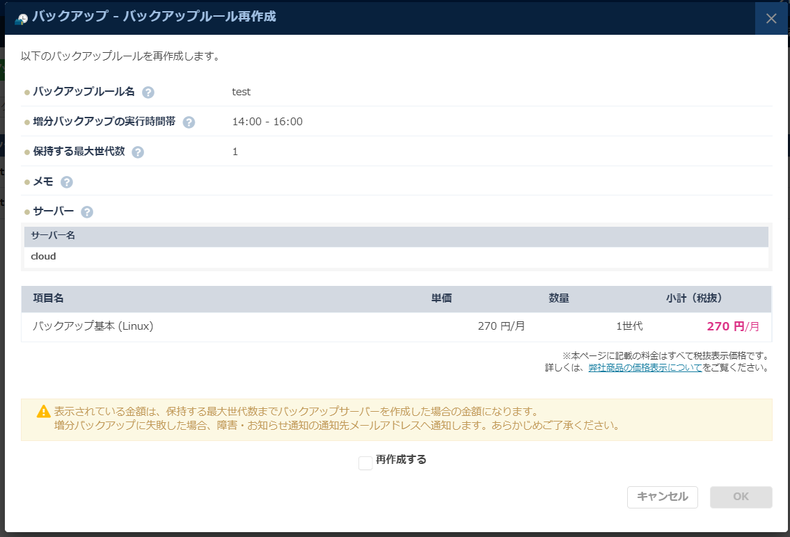The height and width of the screenshot is (537, 790).
Task: Click the help icon beside バックアップルール名
Action: pos(149,92)
